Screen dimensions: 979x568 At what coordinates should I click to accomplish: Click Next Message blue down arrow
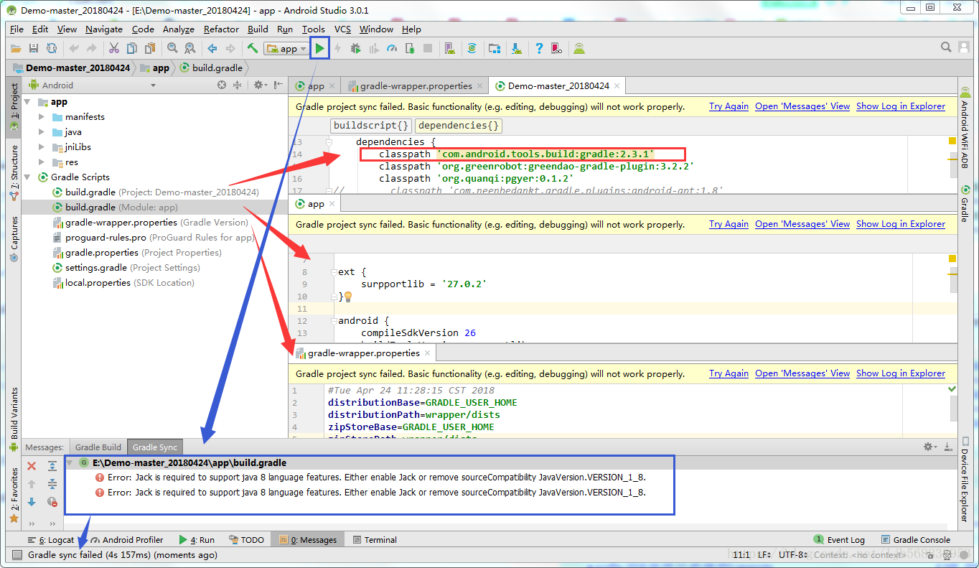click(32, 502)
